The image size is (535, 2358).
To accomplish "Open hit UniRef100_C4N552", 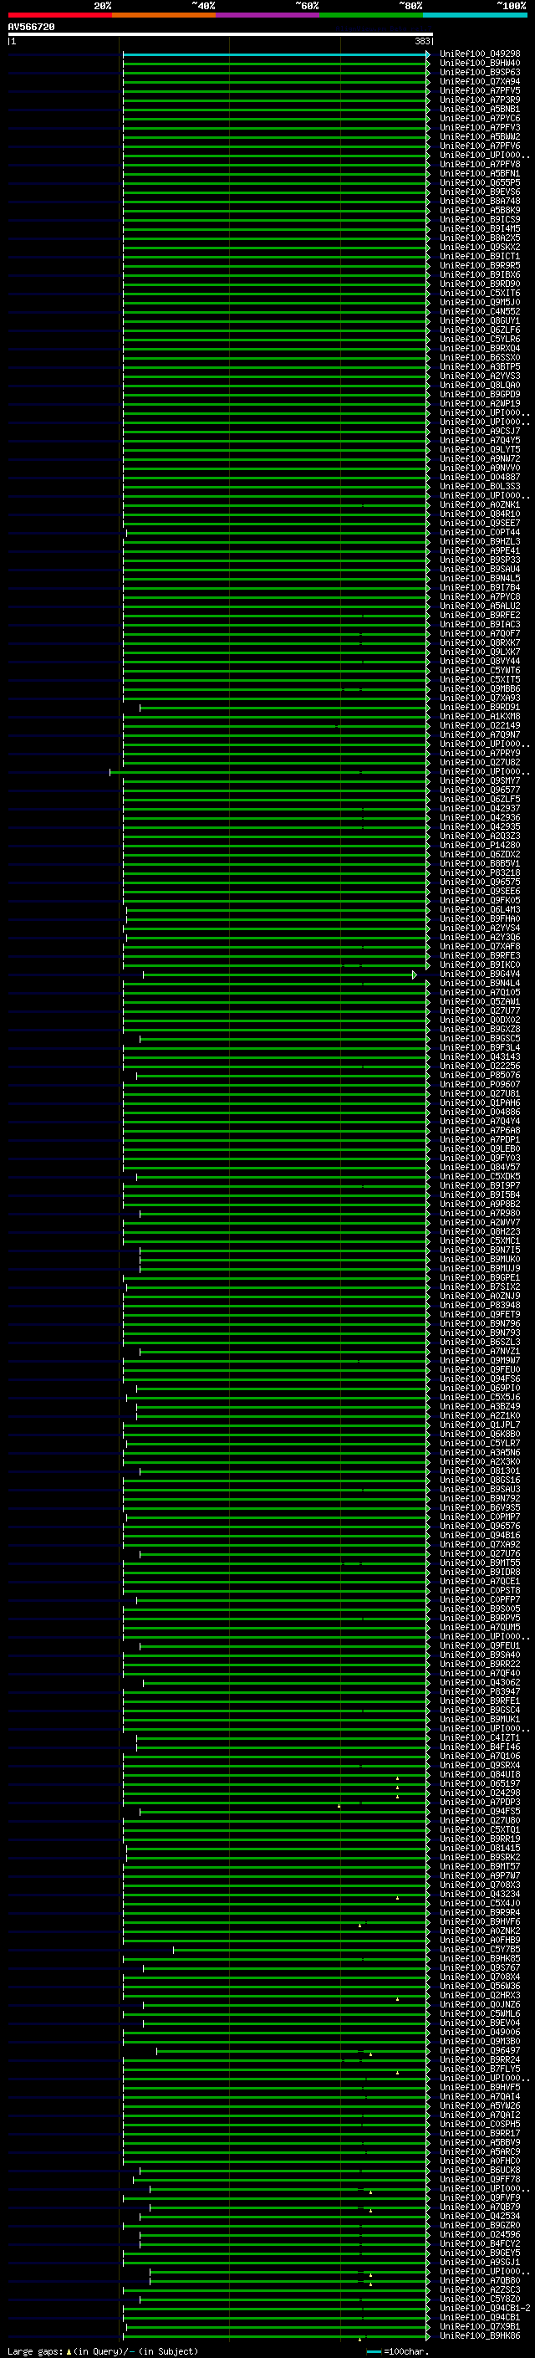I will 480,311.
